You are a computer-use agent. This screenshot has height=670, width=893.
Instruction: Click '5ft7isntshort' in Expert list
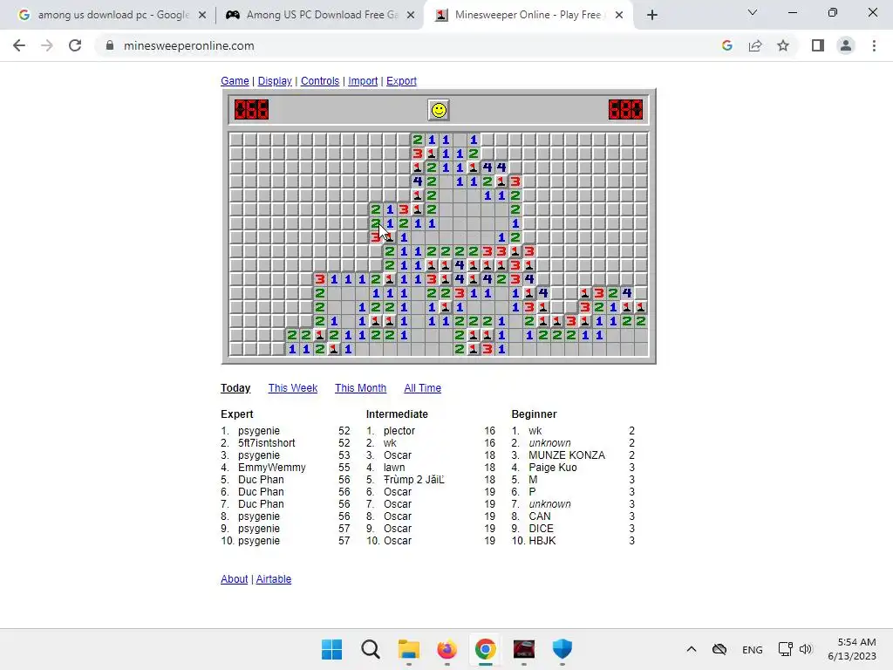pyautogui.click(x=267, y=442)
